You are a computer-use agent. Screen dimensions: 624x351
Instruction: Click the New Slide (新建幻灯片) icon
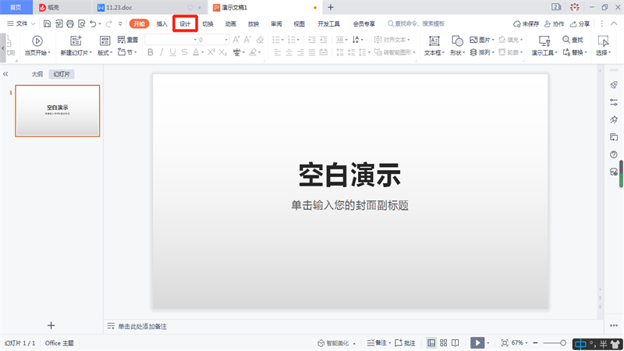point(76,41)
